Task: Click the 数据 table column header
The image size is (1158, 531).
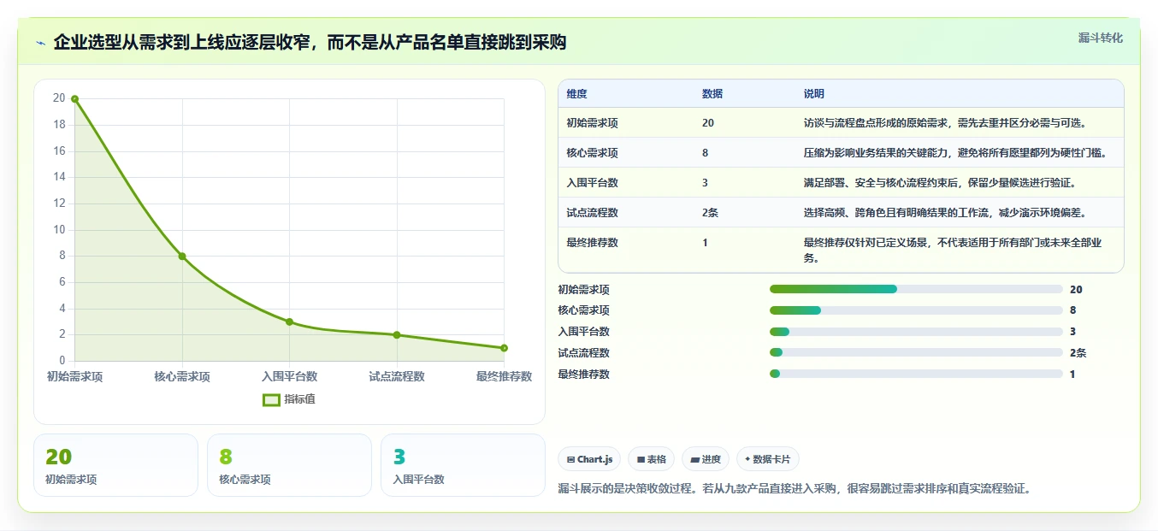Action: tap(712, 94)
